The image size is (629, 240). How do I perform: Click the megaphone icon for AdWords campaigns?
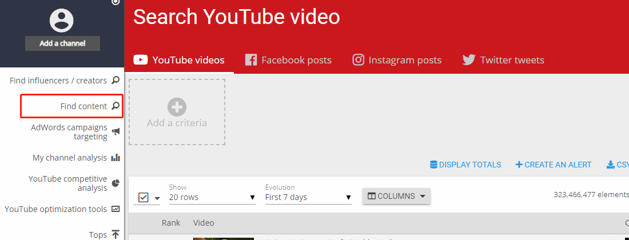pyautogui.click(x=116, y=131)
